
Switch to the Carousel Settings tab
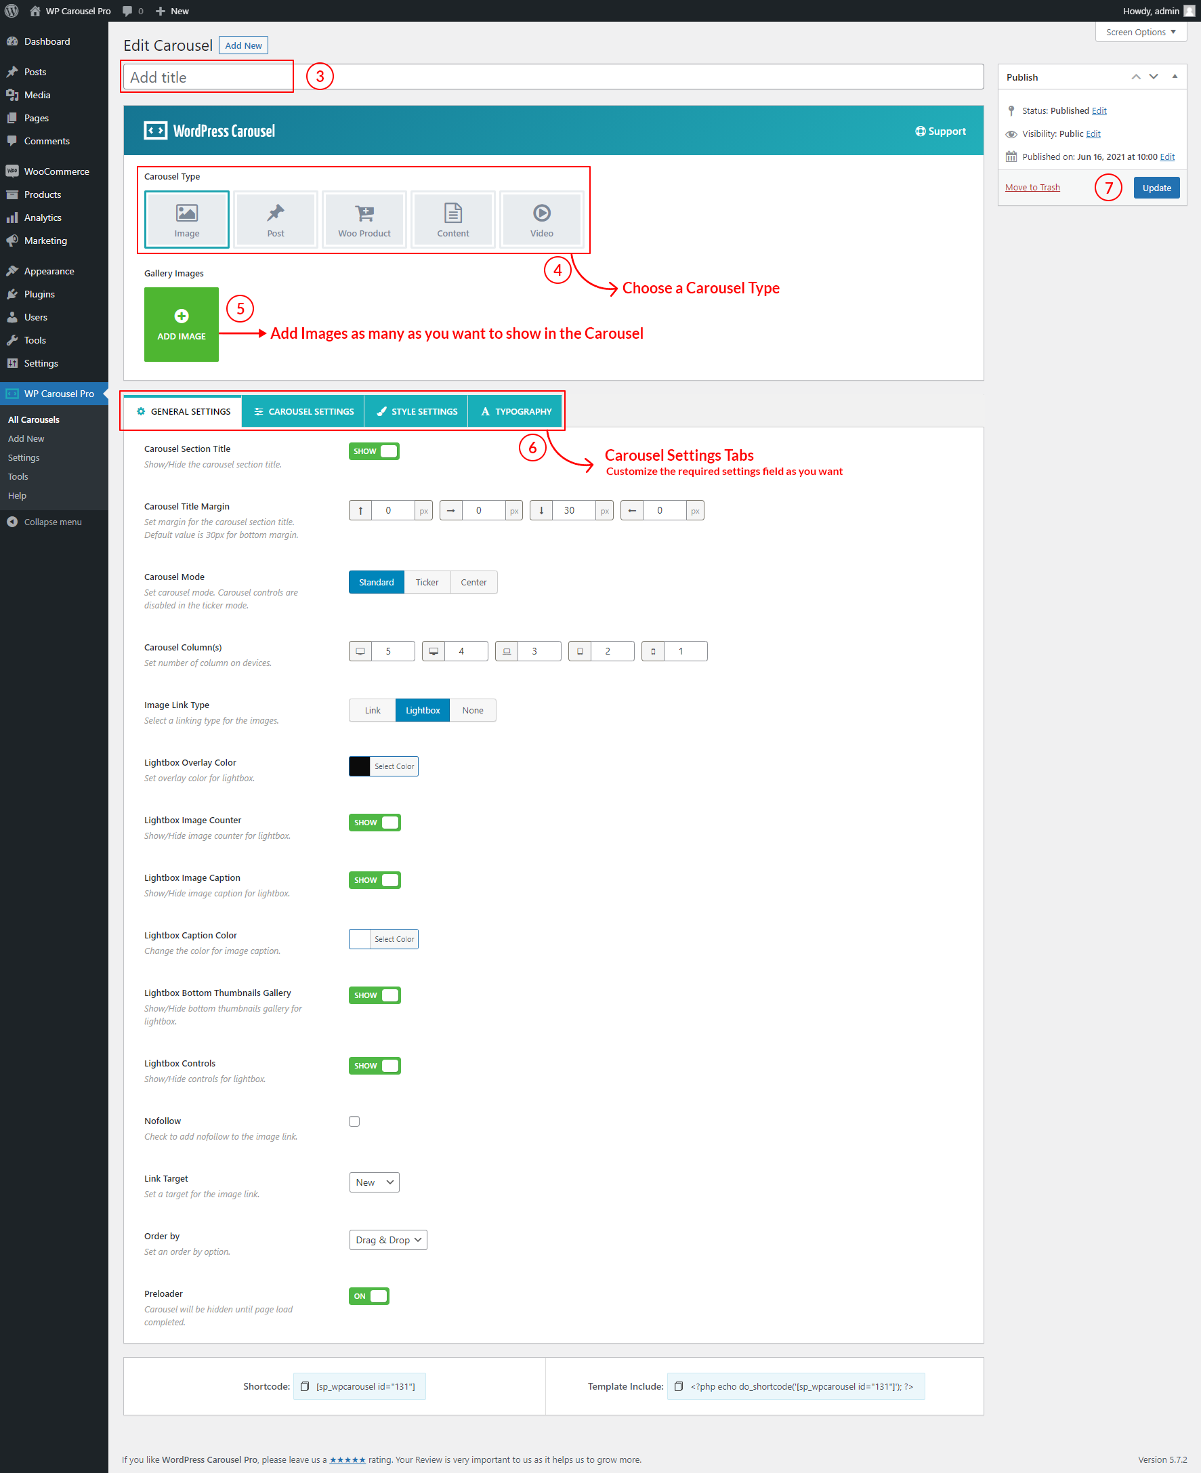tap(303, 412)
